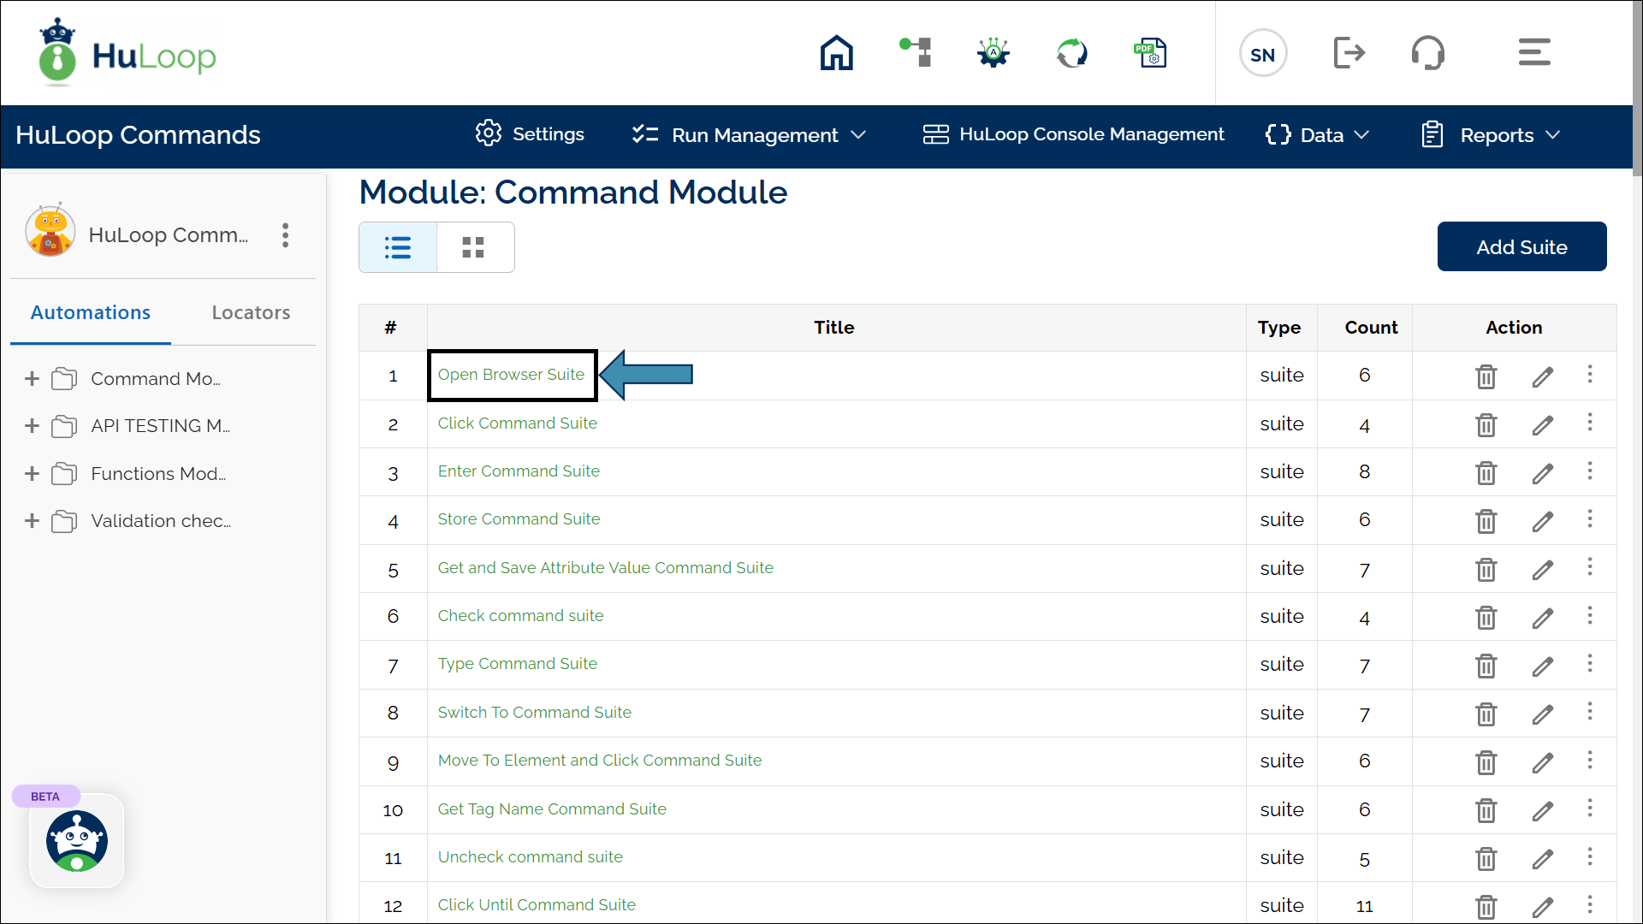Open Settings in the navigation bar
Viewport: 1643px width, 924px height.
[x=531, y=134]
